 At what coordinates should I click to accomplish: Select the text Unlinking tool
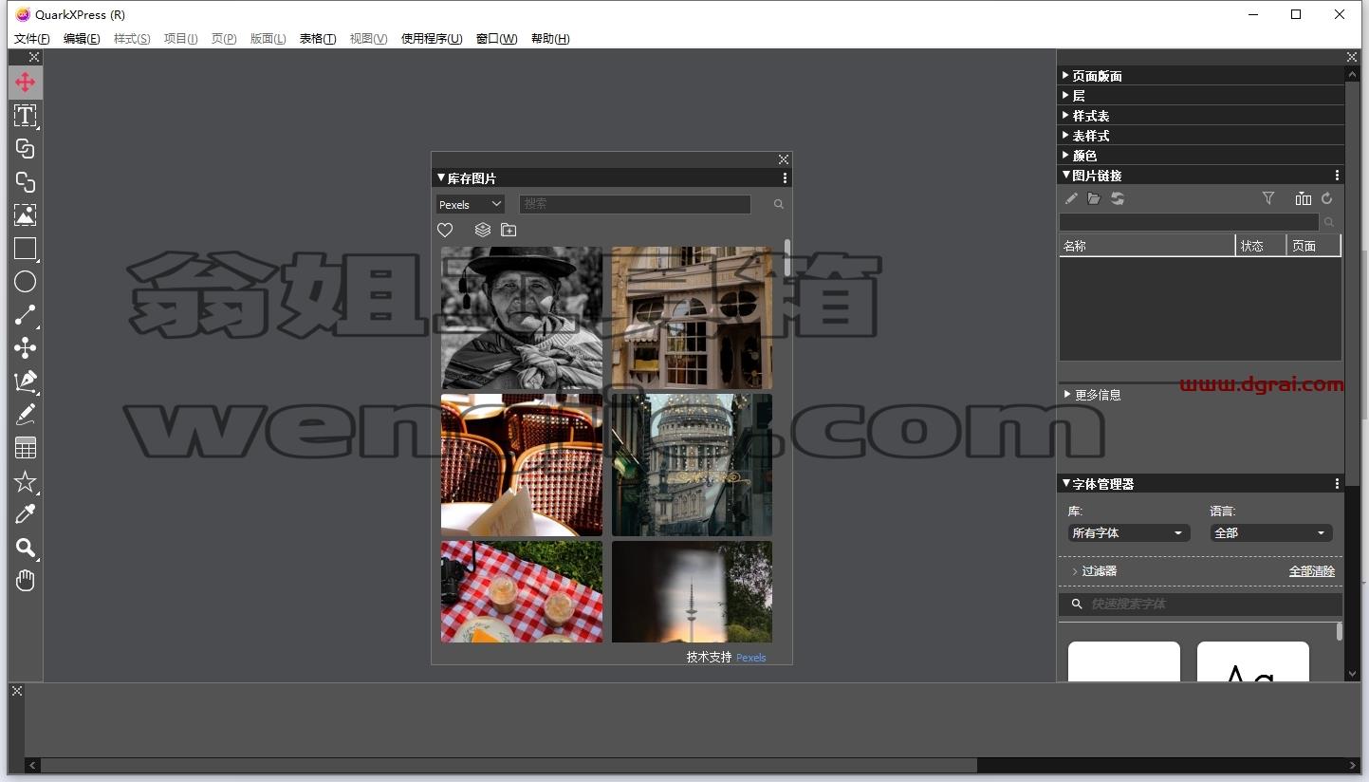click(x=26, y=182)
